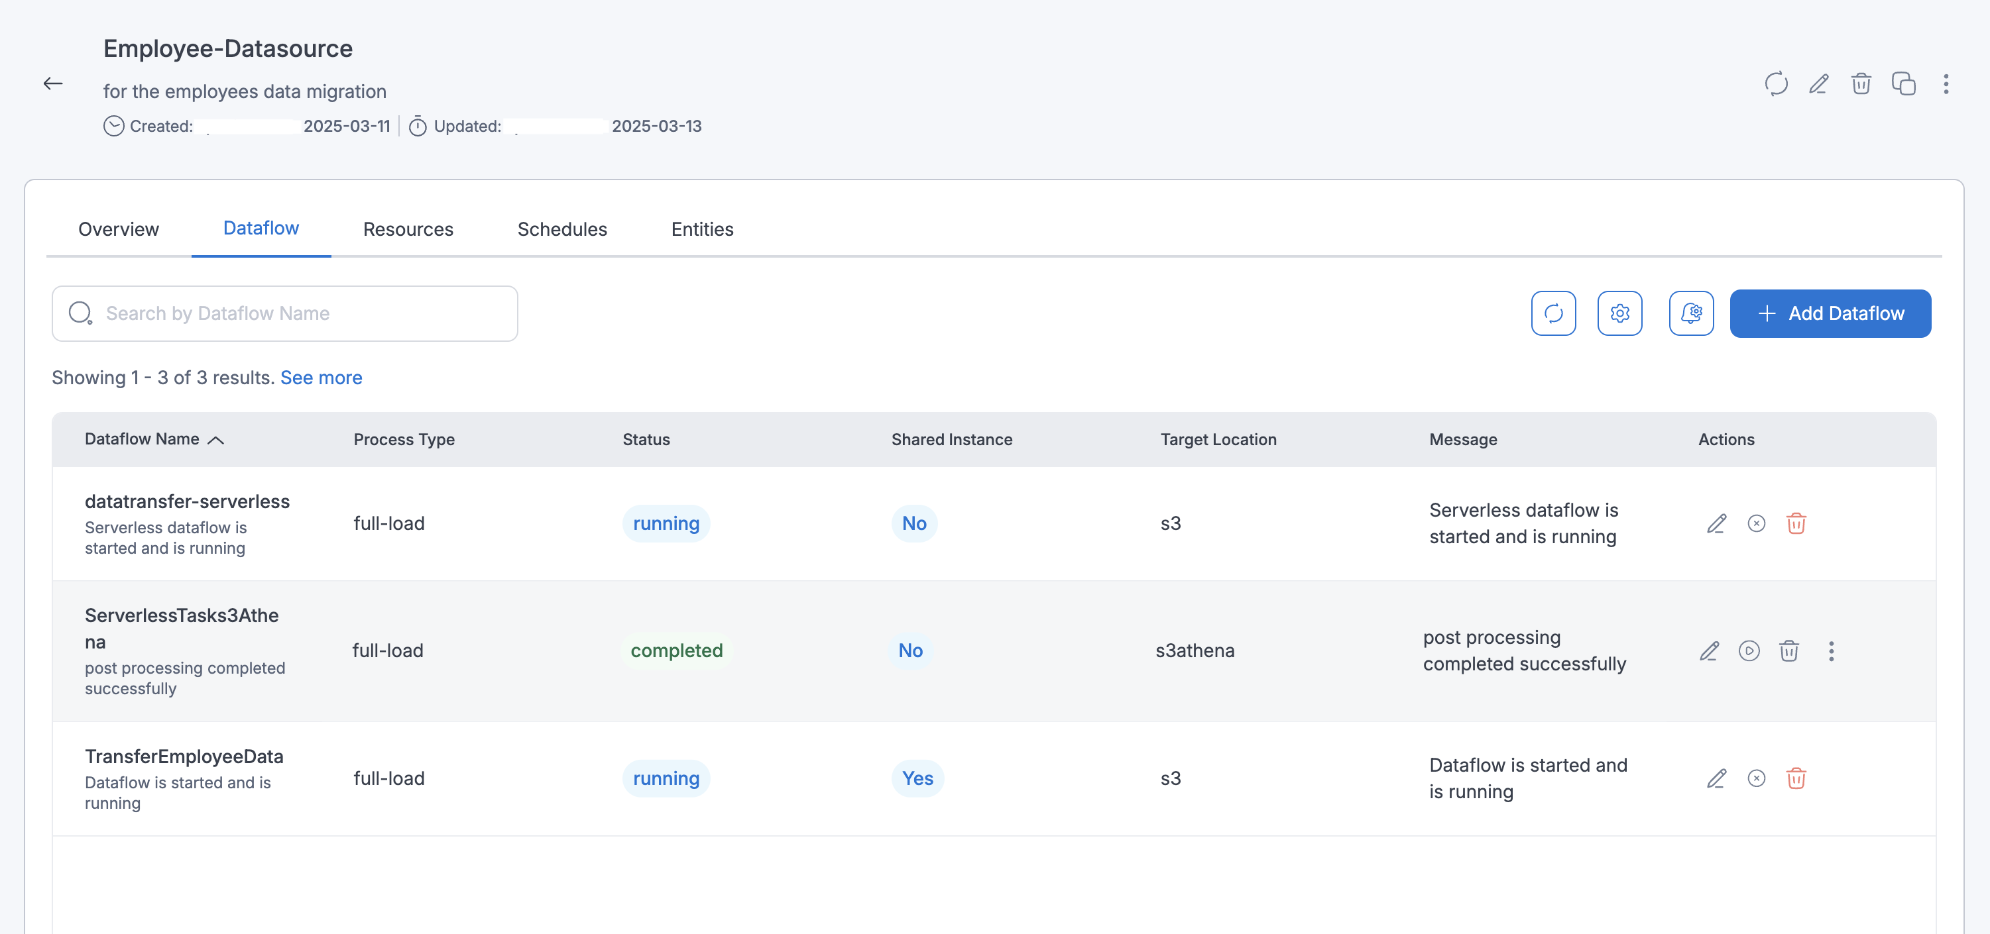Clone datasource using header copy icon
The width and height of the screenshot is (1990, 934).
(x=1903, y=83)
